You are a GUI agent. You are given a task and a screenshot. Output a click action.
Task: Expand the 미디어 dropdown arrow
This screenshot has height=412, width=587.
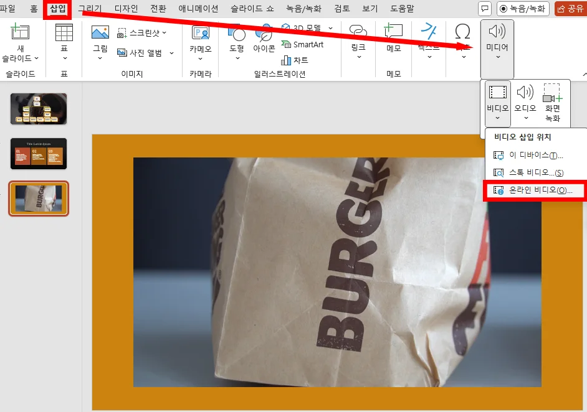click(498, 57)
